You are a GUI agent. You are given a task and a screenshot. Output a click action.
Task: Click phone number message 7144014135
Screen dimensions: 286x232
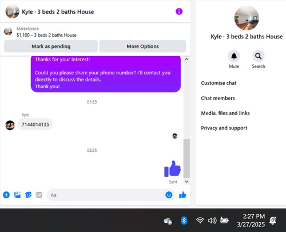[35, 124]
